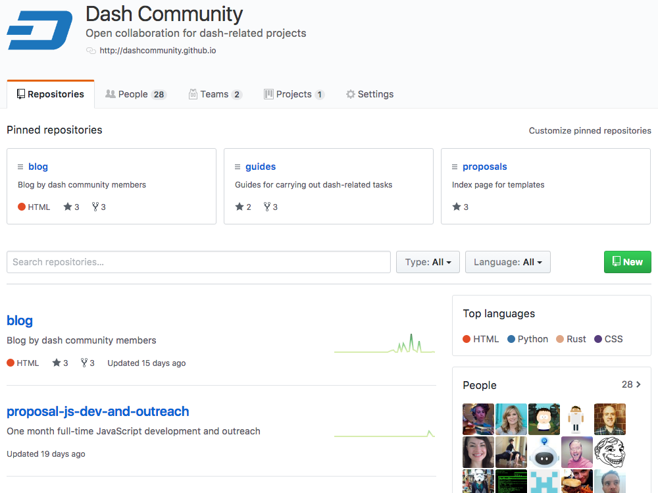Screen dimensions: 658x493
Task: Open the Language: All dropdown
Action: tap(508, 262)
